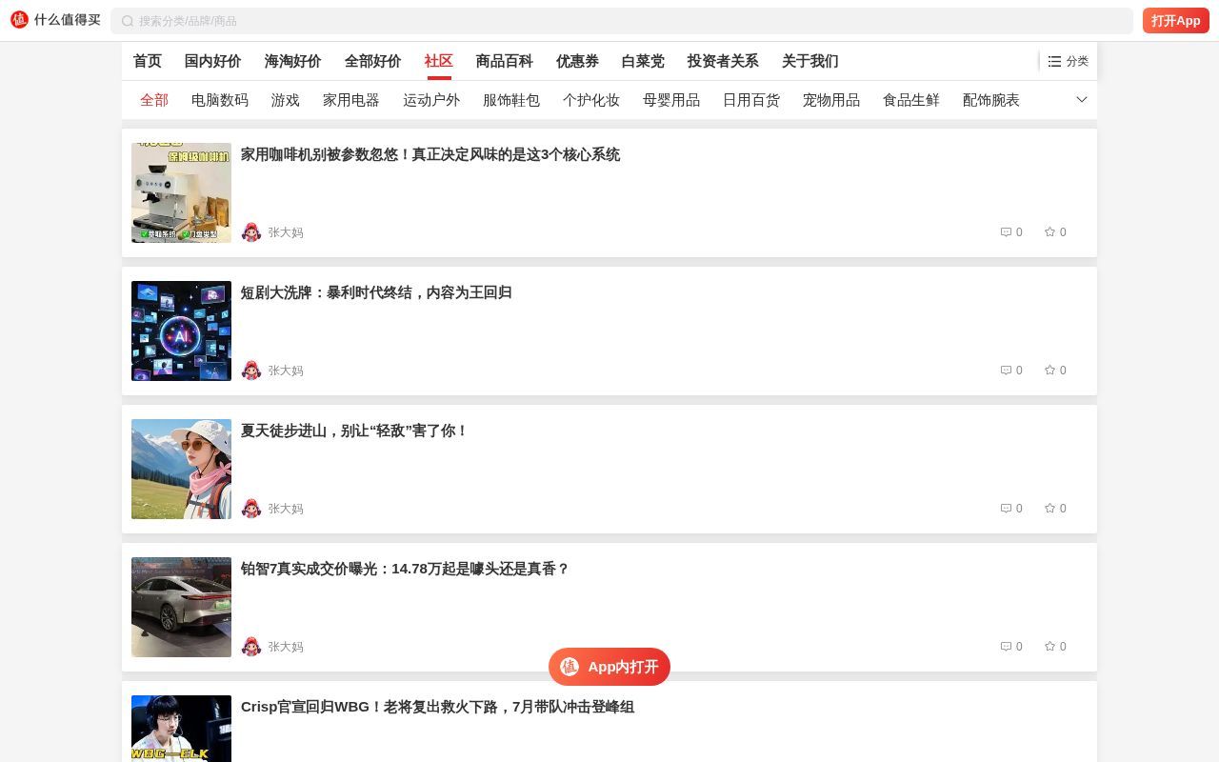Click the 什么值得买 logo icon
The width and height of the screenshot is (1219, 762).
tap(19, 20)
